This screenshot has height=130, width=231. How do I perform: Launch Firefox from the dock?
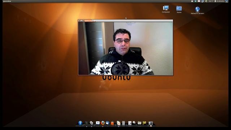click(103, 123)
